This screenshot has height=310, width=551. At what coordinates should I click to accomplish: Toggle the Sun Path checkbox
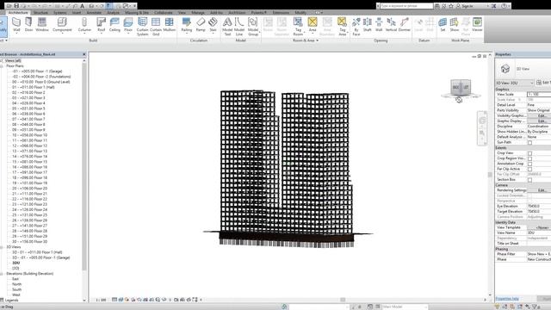[530, 142]
